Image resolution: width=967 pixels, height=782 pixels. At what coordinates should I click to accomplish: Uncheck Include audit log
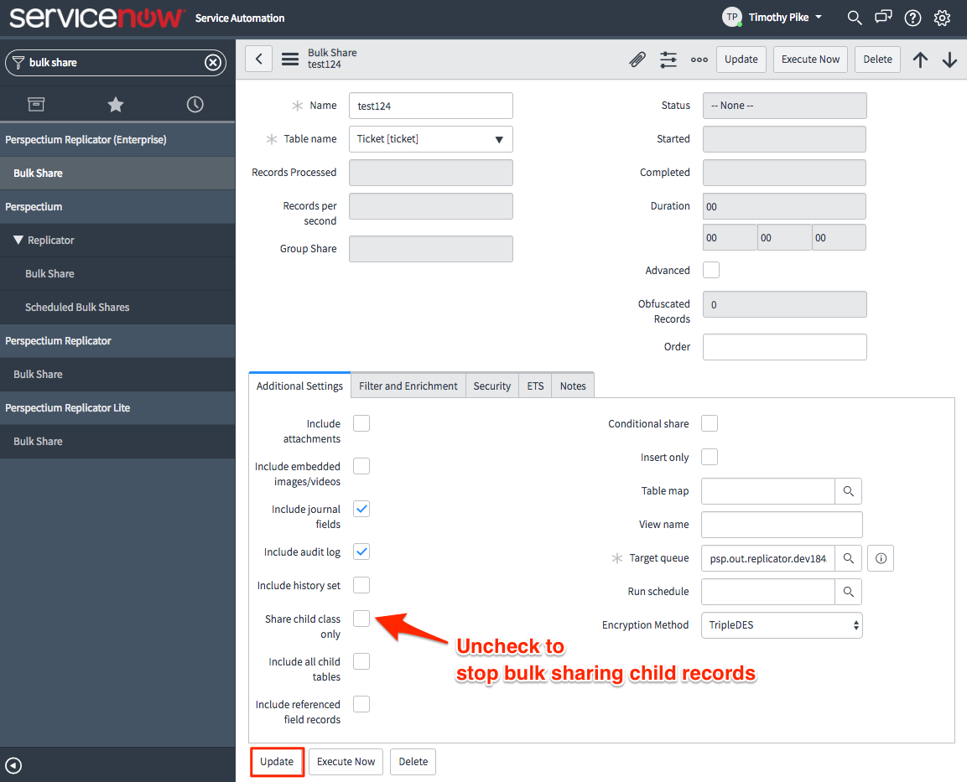pyautogui.click(x=361, y=552)
